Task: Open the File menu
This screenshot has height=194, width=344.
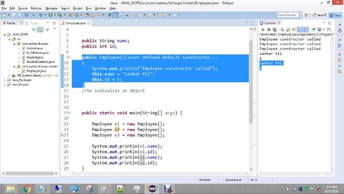Action: (4, 9)
